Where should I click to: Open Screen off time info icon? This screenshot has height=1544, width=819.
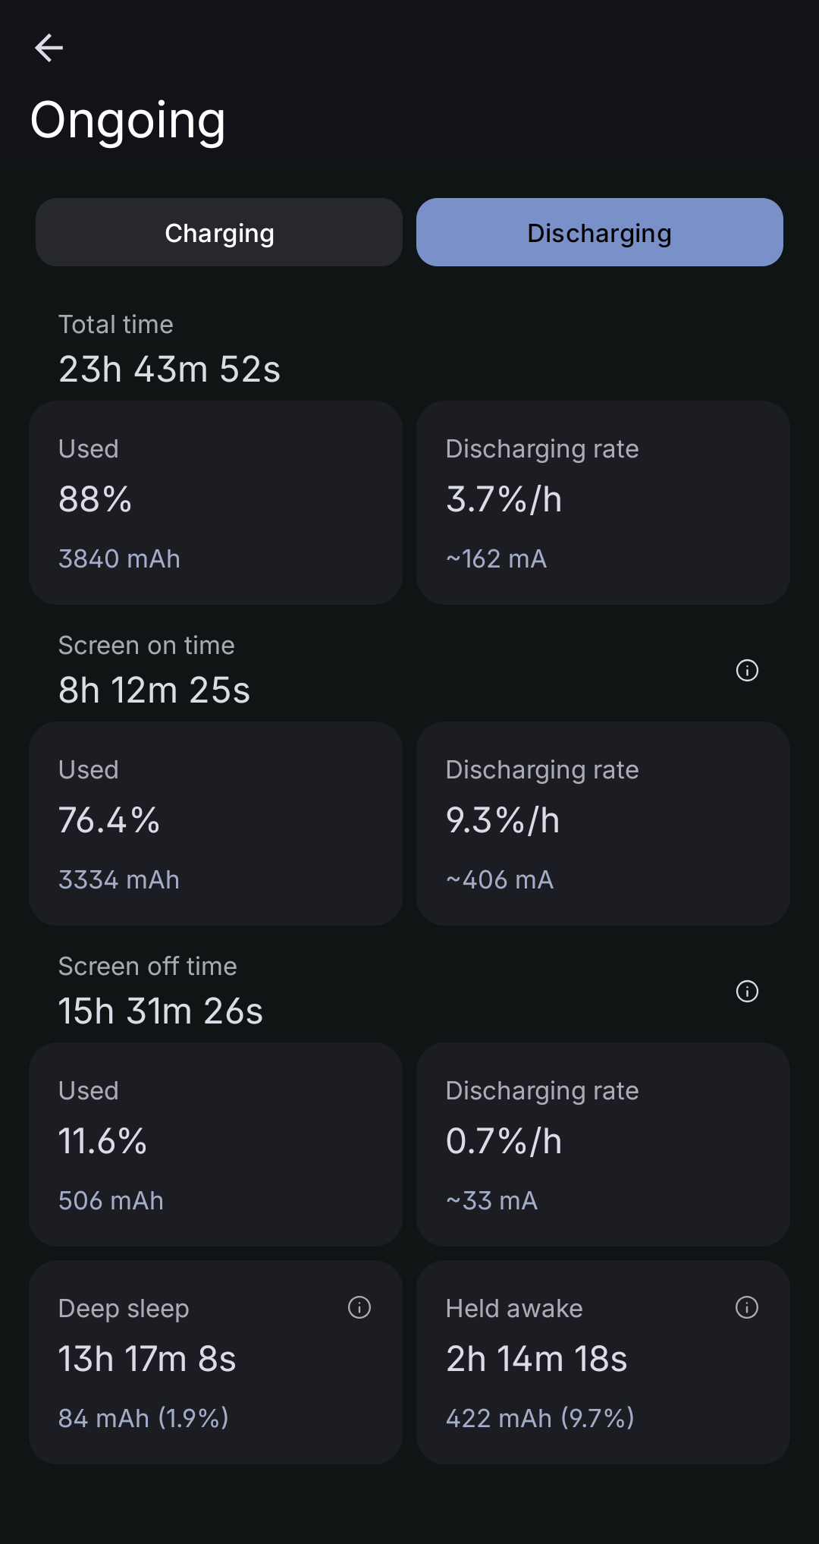747,992
